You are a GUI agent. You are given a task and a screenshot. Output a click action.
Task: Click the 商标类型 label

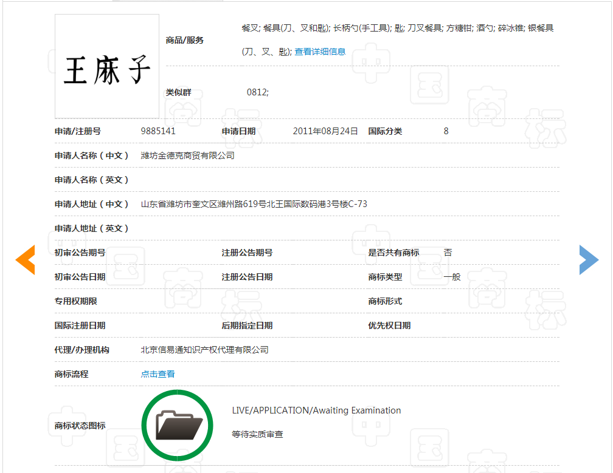coord(385,277)
